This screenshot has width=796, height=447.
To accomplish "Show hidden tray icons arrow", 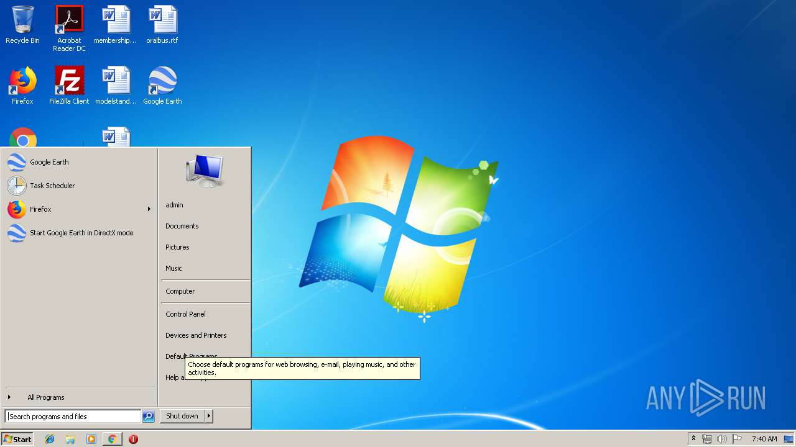I will tap(693, 439).
